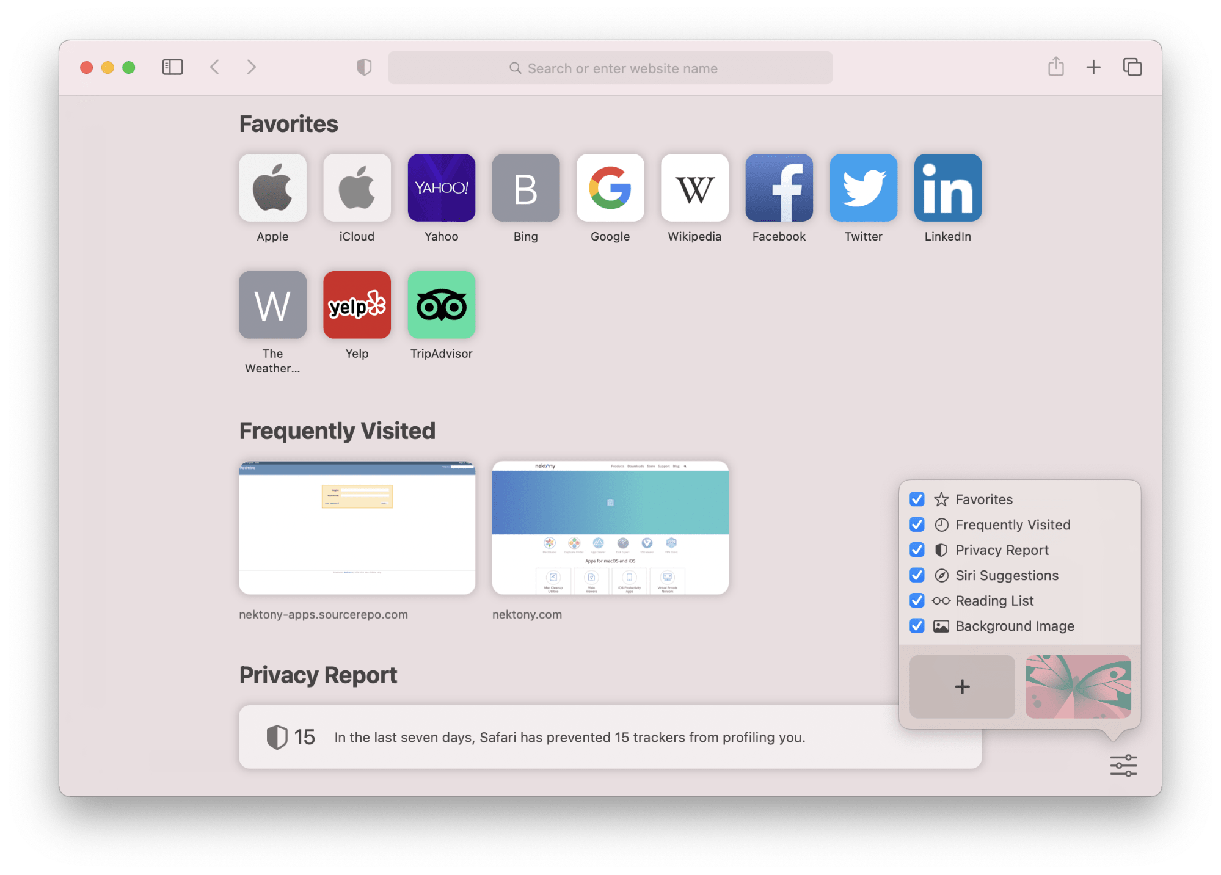Expand the background image options
The width and height of the screenshot is (1221, 875).
963,686
